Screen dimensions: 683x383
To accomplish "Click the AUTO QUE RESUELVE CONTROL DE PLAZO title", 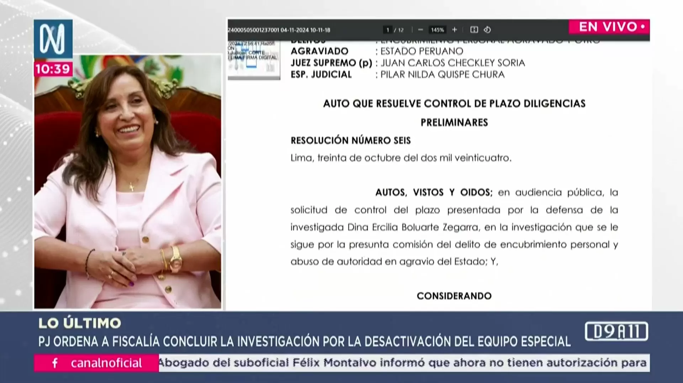I will (x=454, y=103).
